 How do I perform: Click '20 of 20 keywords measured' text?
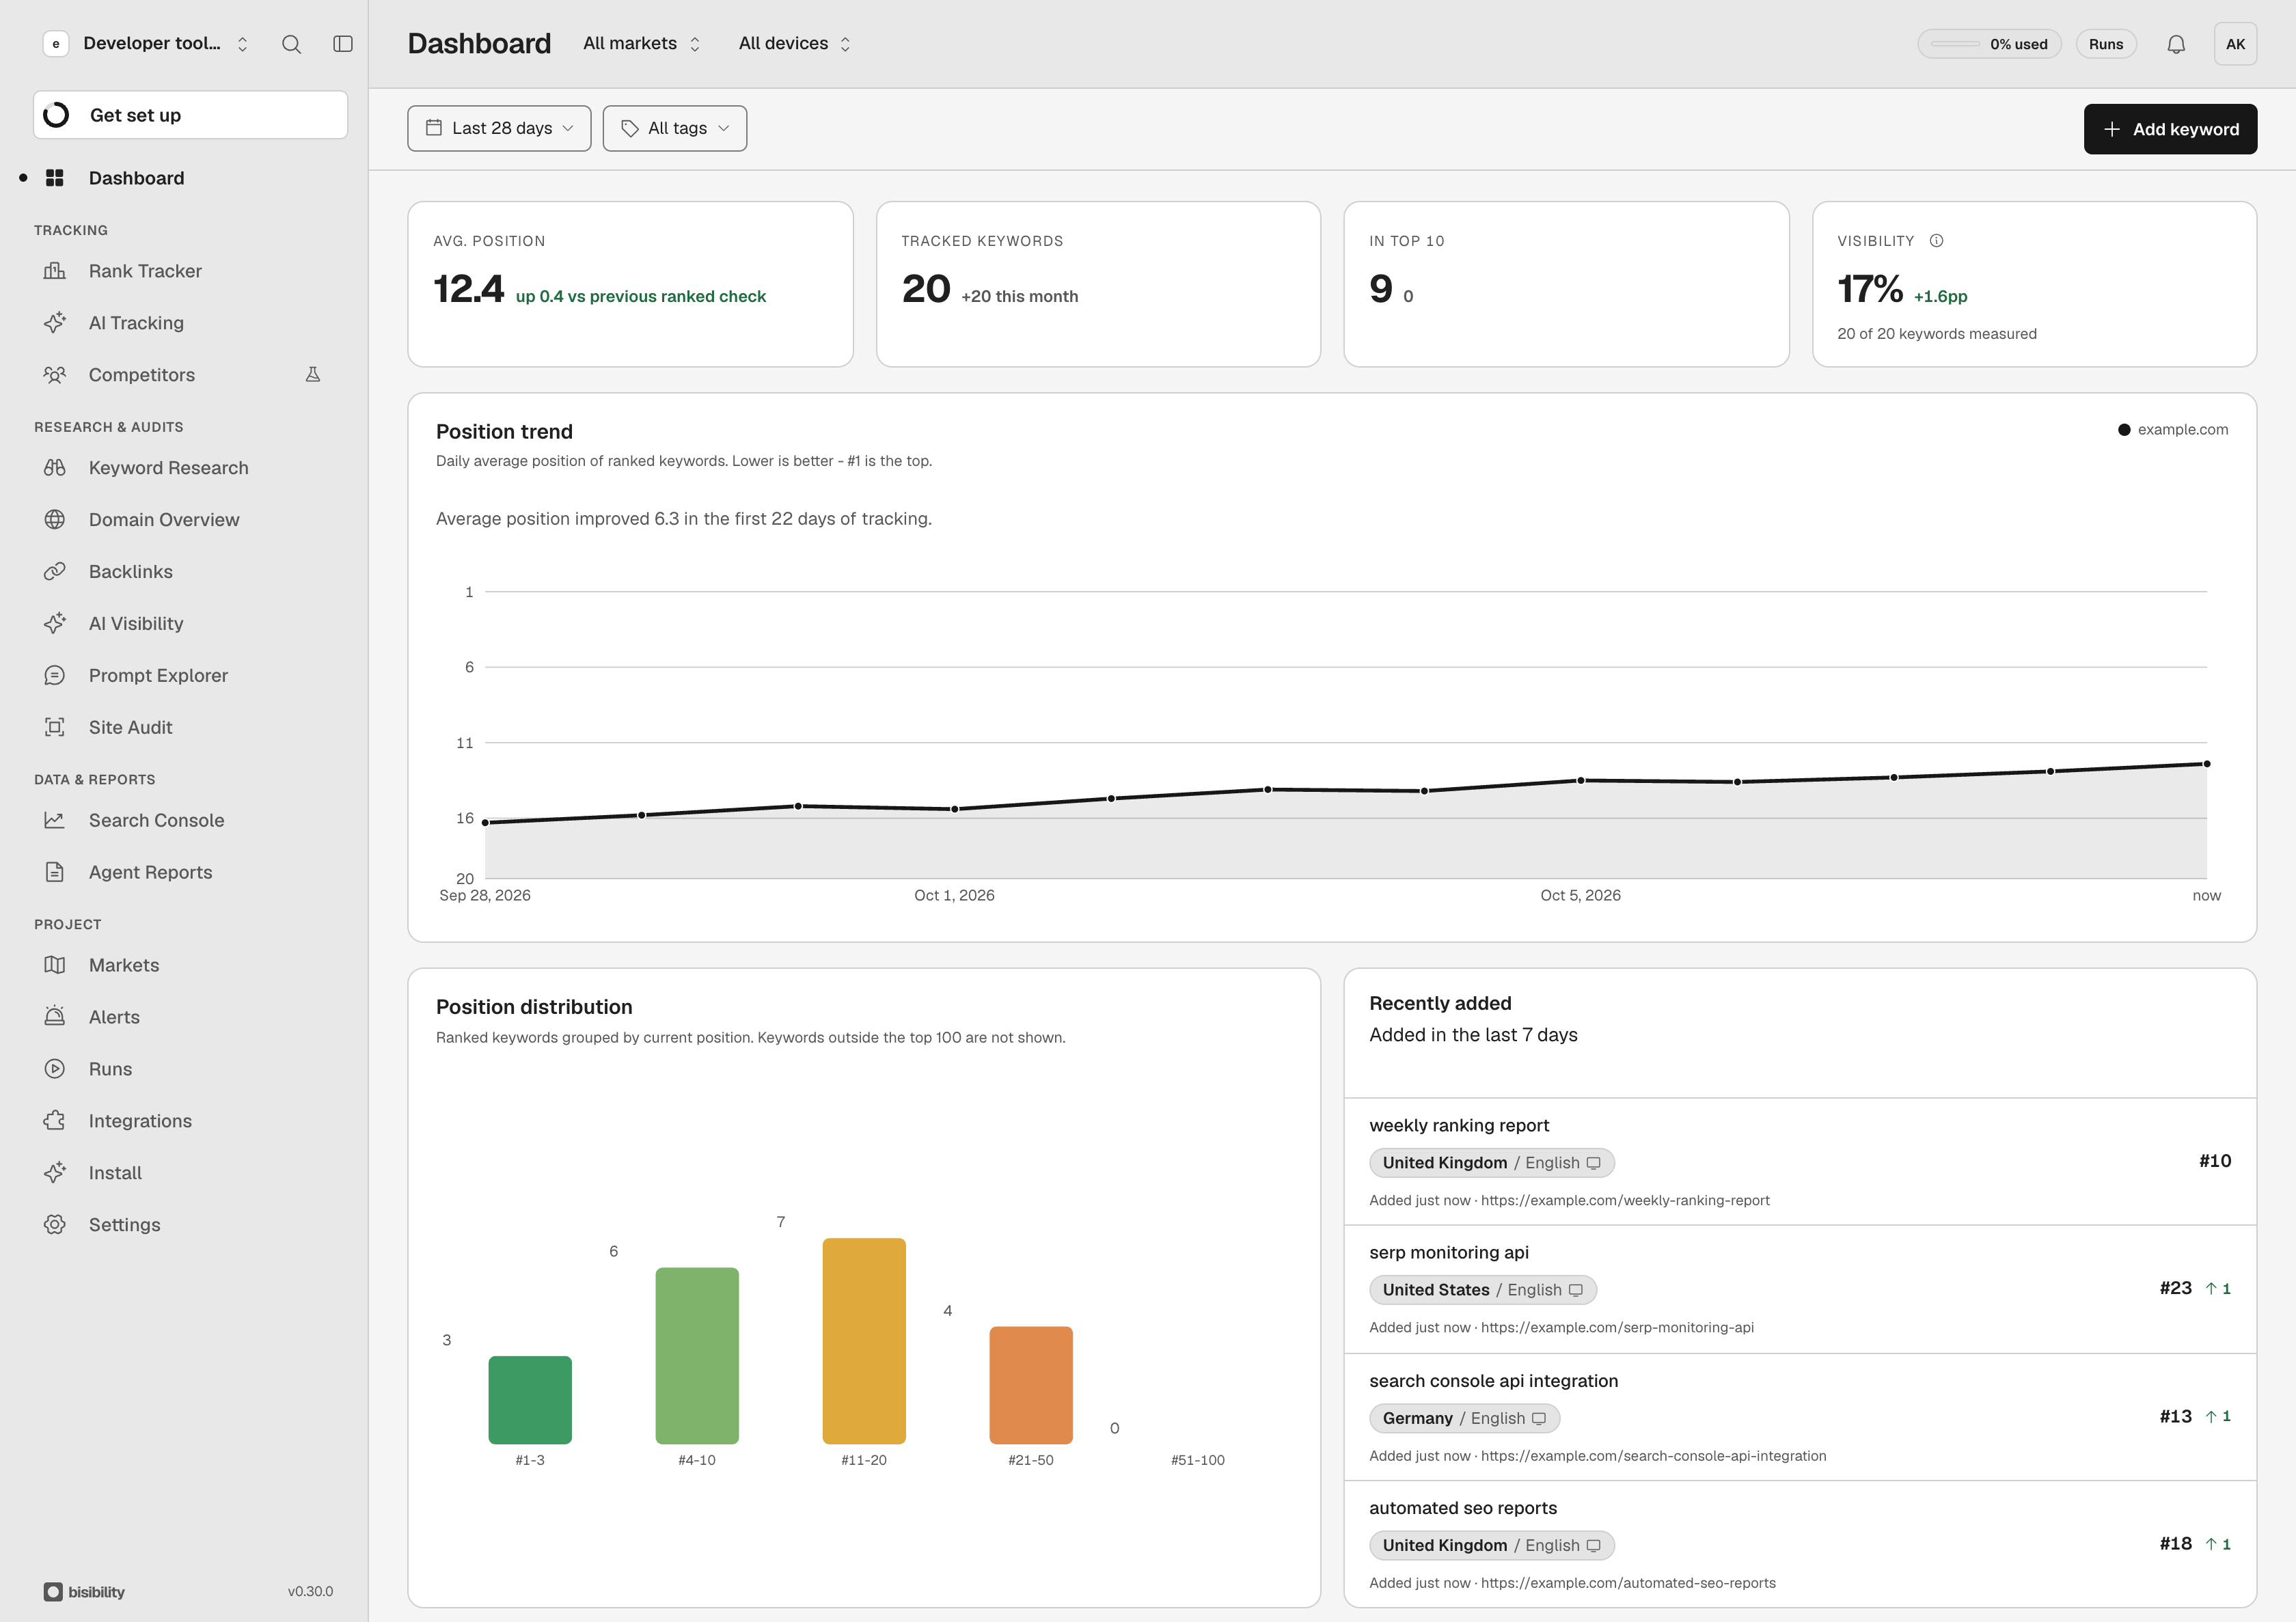click(x=1936, y=334)
